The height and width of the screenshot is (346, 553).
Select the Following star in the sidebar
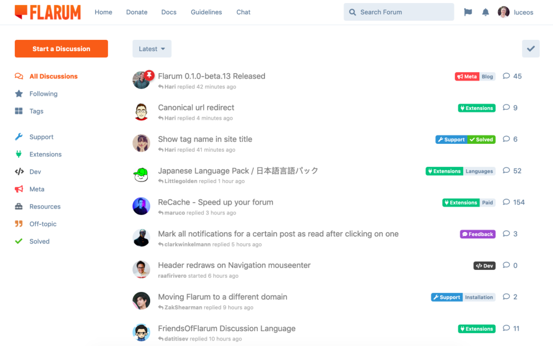[x=19, y=94]
